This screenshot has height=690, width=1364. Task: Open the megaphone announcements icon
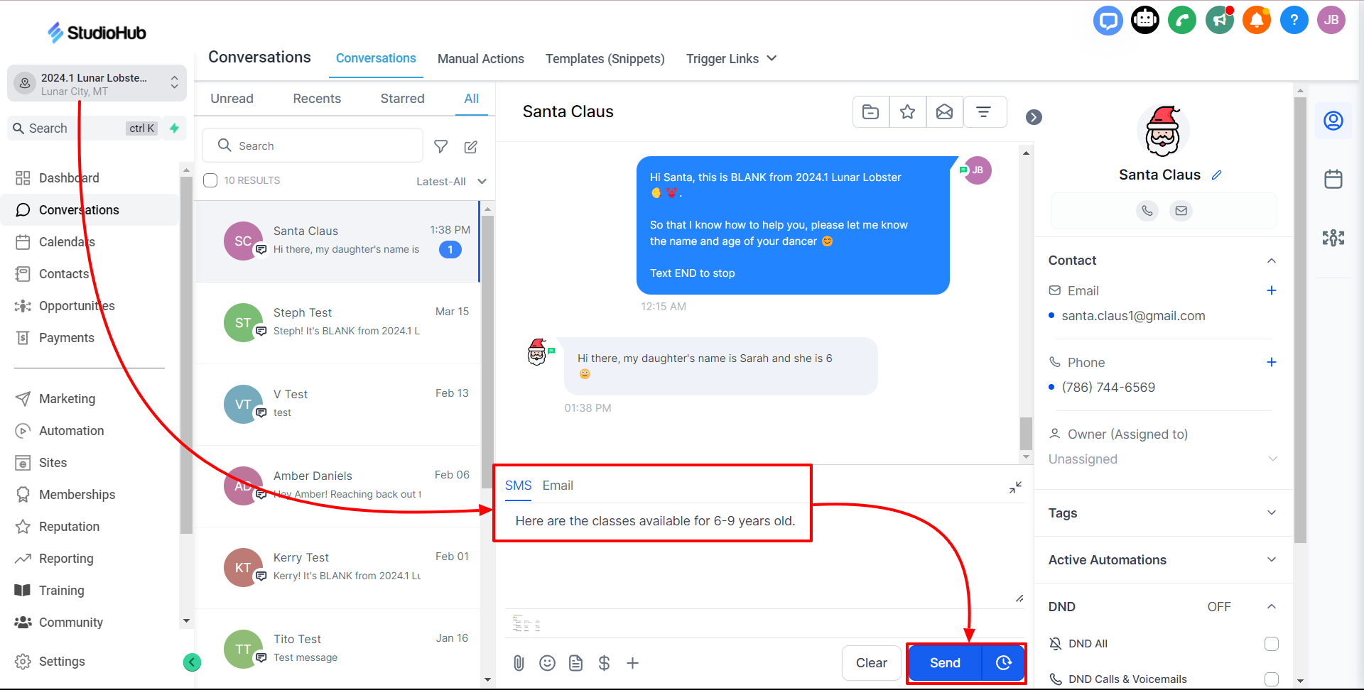pyautogui.click(x=1220, y=20)
